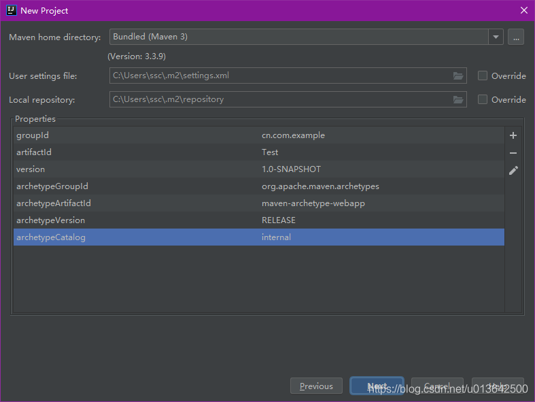
Task: Click the value maven-archetype-webapp
Action: tap(313, 203)
